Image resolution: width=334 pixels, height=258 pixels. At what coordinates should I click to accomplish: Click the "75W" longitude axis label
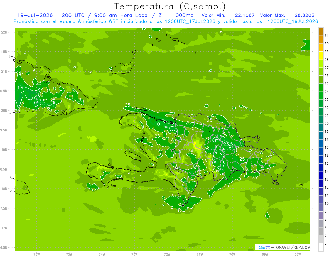[x=69, y=254]
